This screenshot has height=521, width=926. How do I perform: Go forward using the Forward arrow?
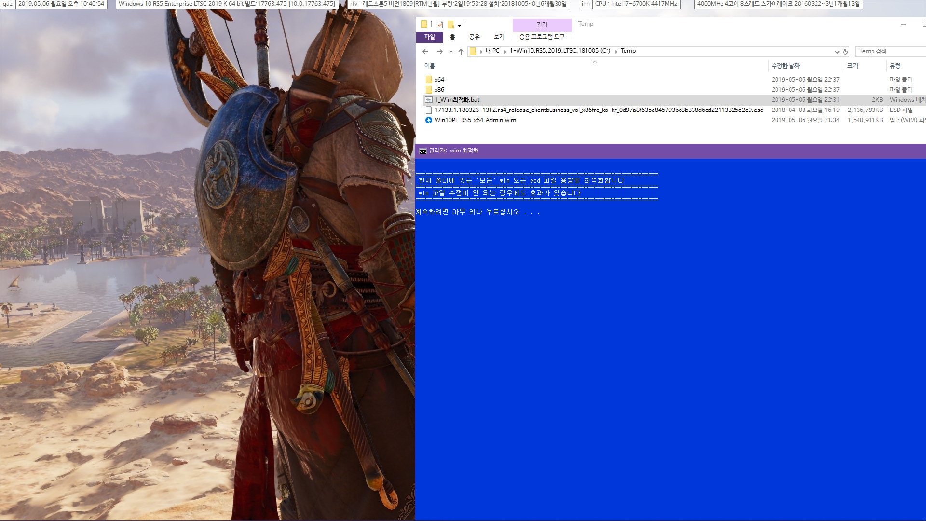point(439,52)
